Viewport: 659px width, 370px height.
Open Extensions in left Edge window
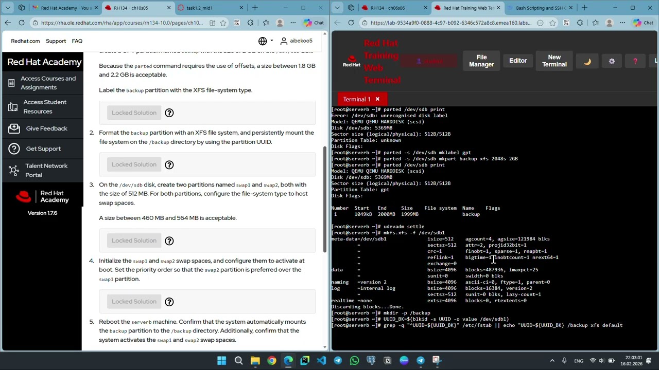point(250,23)
